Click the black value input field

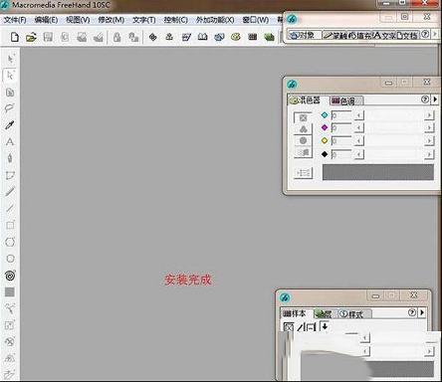340,154
